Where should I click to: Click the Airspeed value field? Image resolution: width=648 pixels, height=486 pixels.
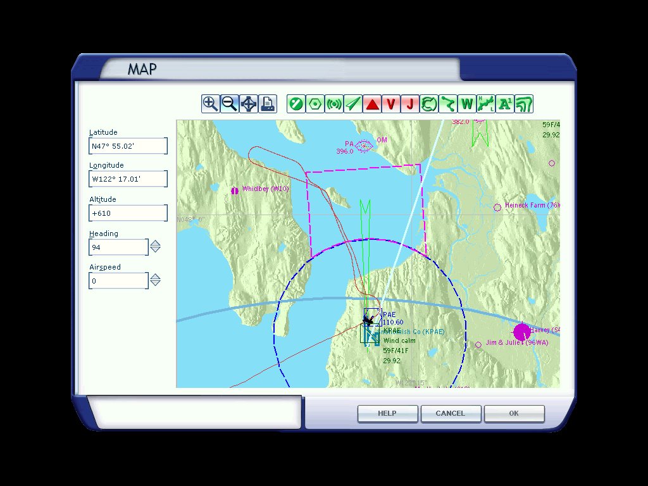(118, 280)
